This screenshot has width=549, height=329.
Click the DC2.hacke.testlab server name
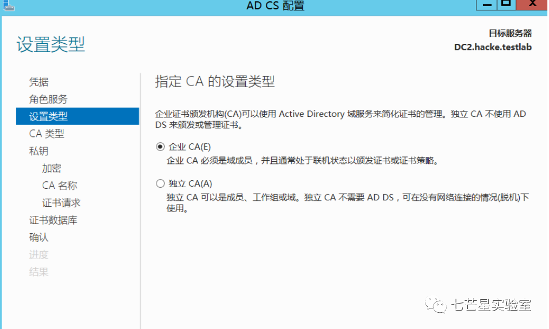tap(493, 47)
